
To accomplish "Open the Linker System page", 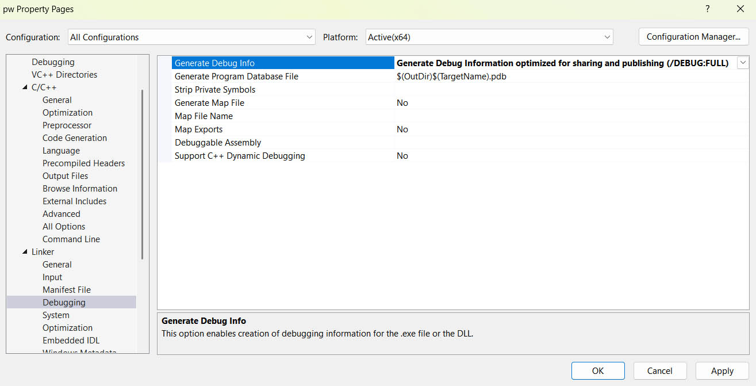I will click(56, 315).
